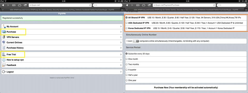Click the Free Trial device icon
Viewport: 248px width, 93px height.
[x=4, y=55]
